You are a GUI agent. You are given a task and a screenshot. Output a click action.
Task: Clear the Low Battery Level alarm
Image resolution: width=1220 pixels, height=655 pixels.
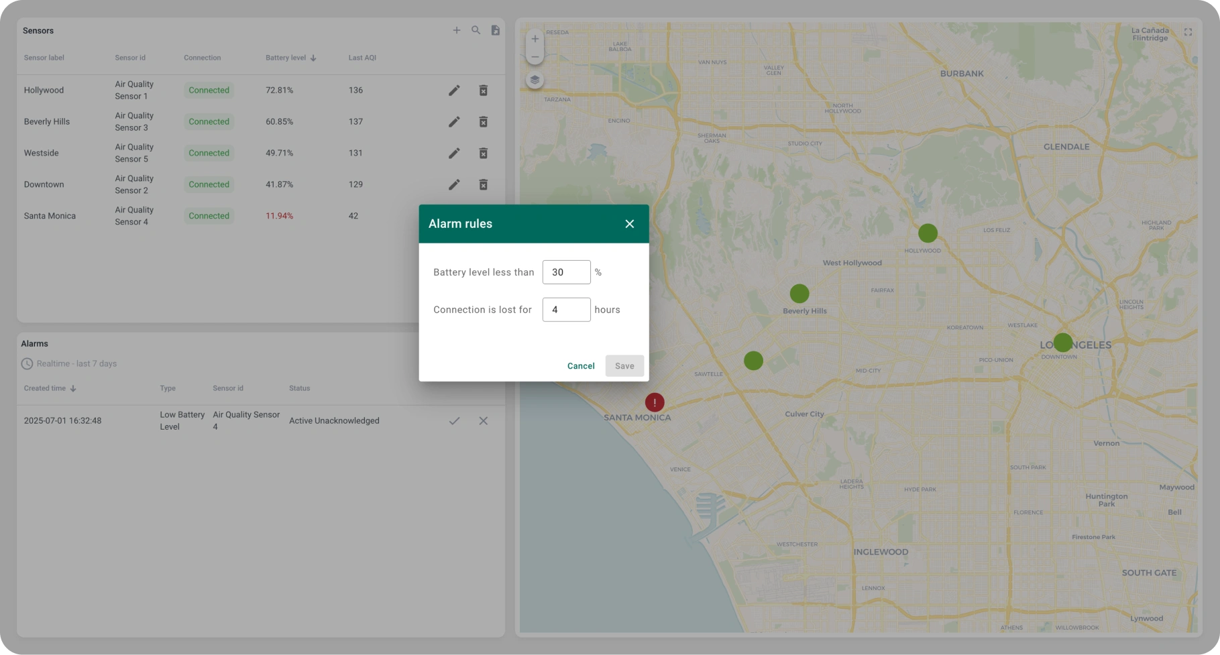tap(483, 421)
